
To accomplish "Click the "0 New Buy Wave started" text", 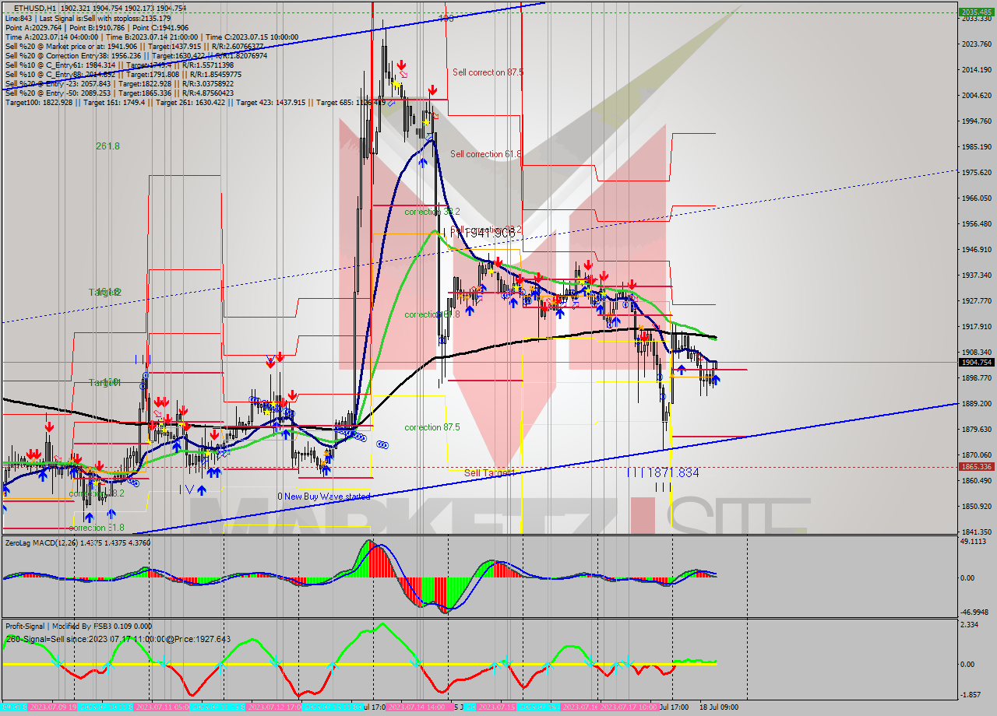I will click(323, 496).
